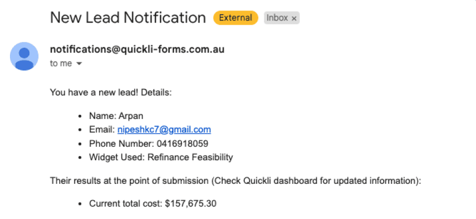This screenshot has width=476, height=219.
Task: Remove the Inbox label with its x
Action: tap(294, 18)
